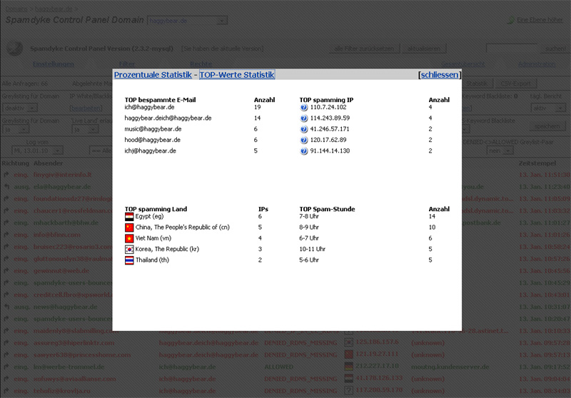571x398 pixels.
Task: Click the China flag icon
Action: click(129, 228)
